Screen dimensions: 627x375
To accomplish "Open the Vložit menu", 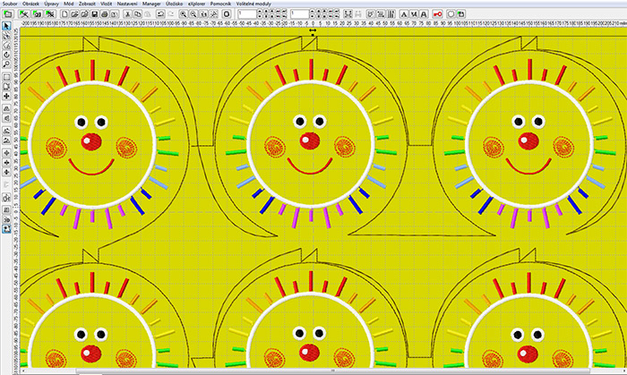I will coord(107,4).
